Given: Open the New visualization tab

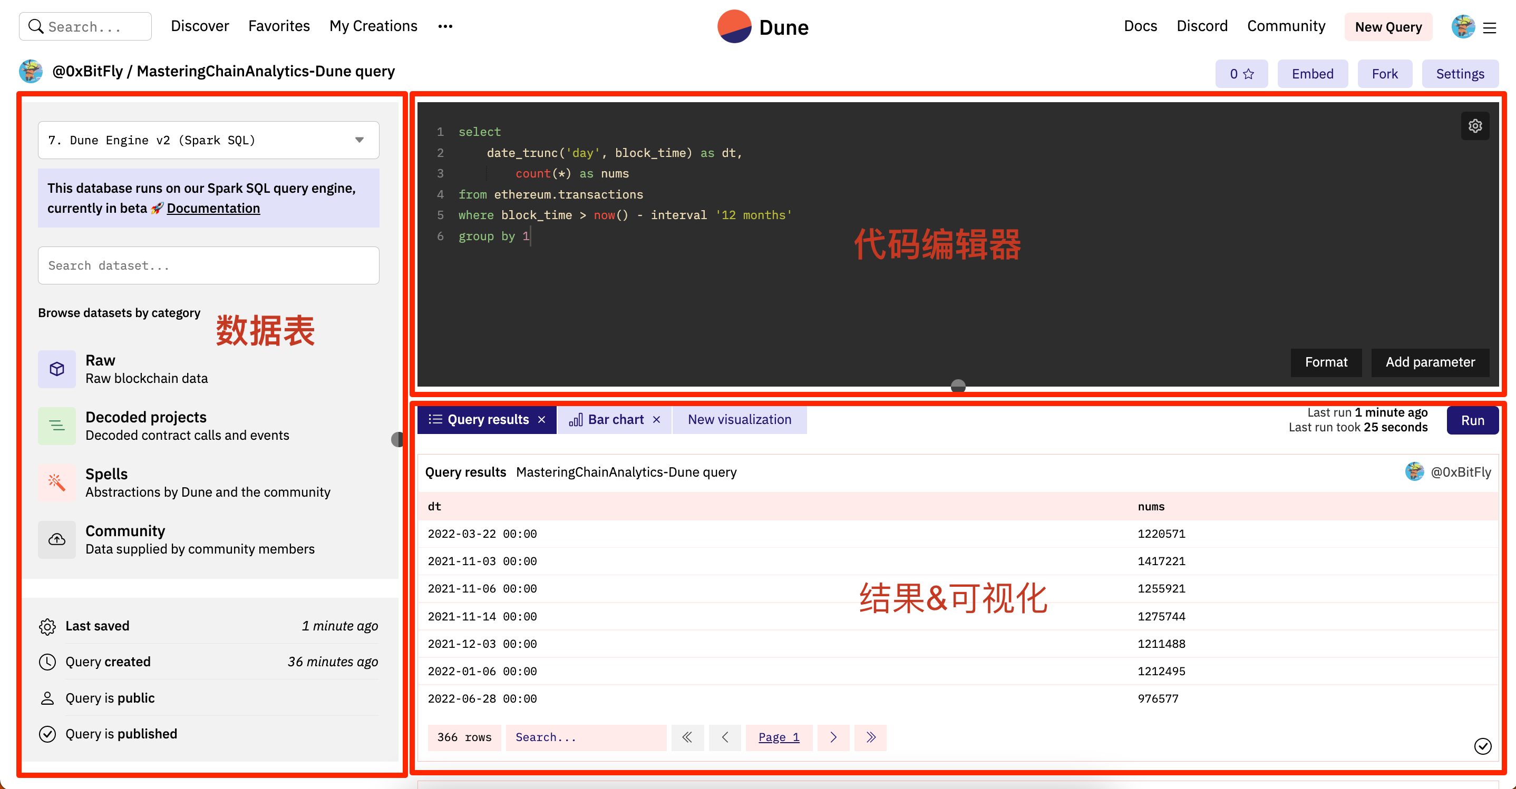Looking at the screenshot, I should (739, 419).
